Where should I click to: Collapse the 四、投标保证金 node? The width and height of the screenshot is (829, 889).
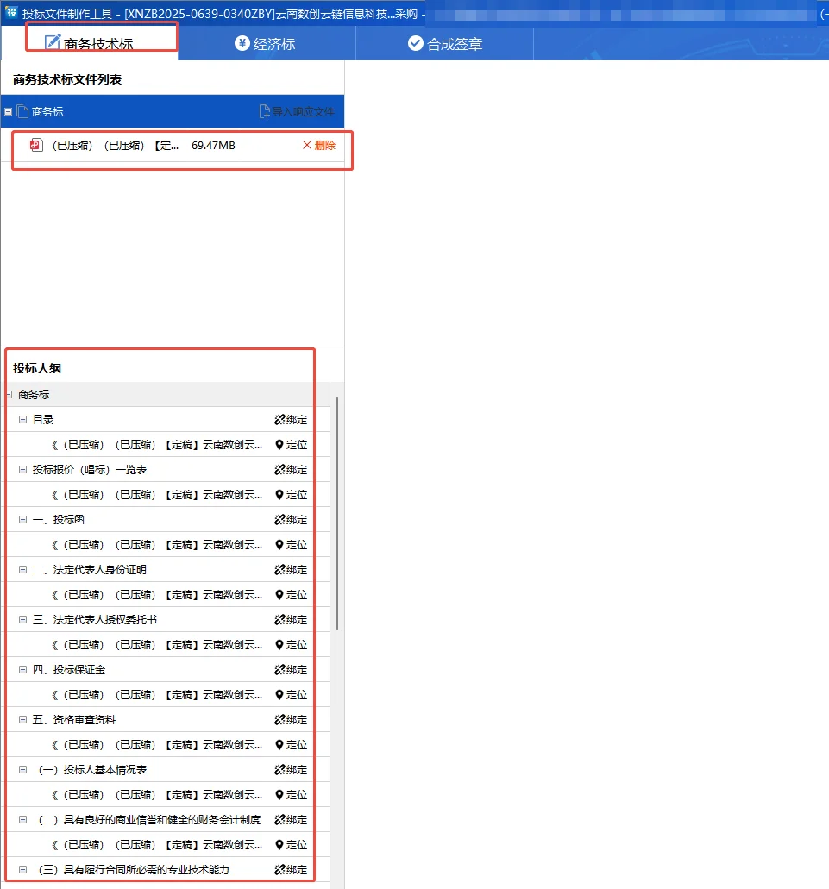22,669
